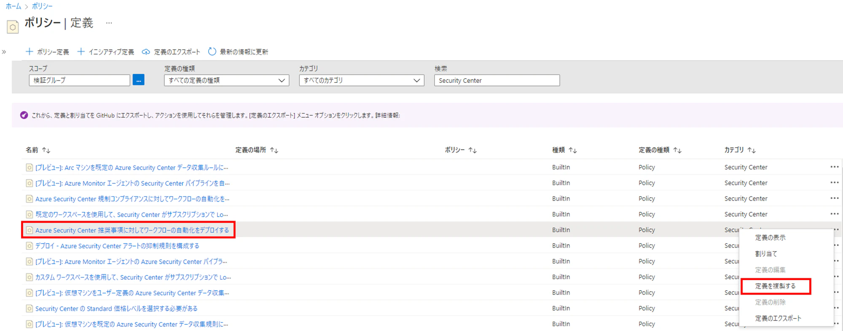843x331 pixels.
Task: Click the purple rocket icon in the GitHub banner
Action: click(x=24, y=115)
